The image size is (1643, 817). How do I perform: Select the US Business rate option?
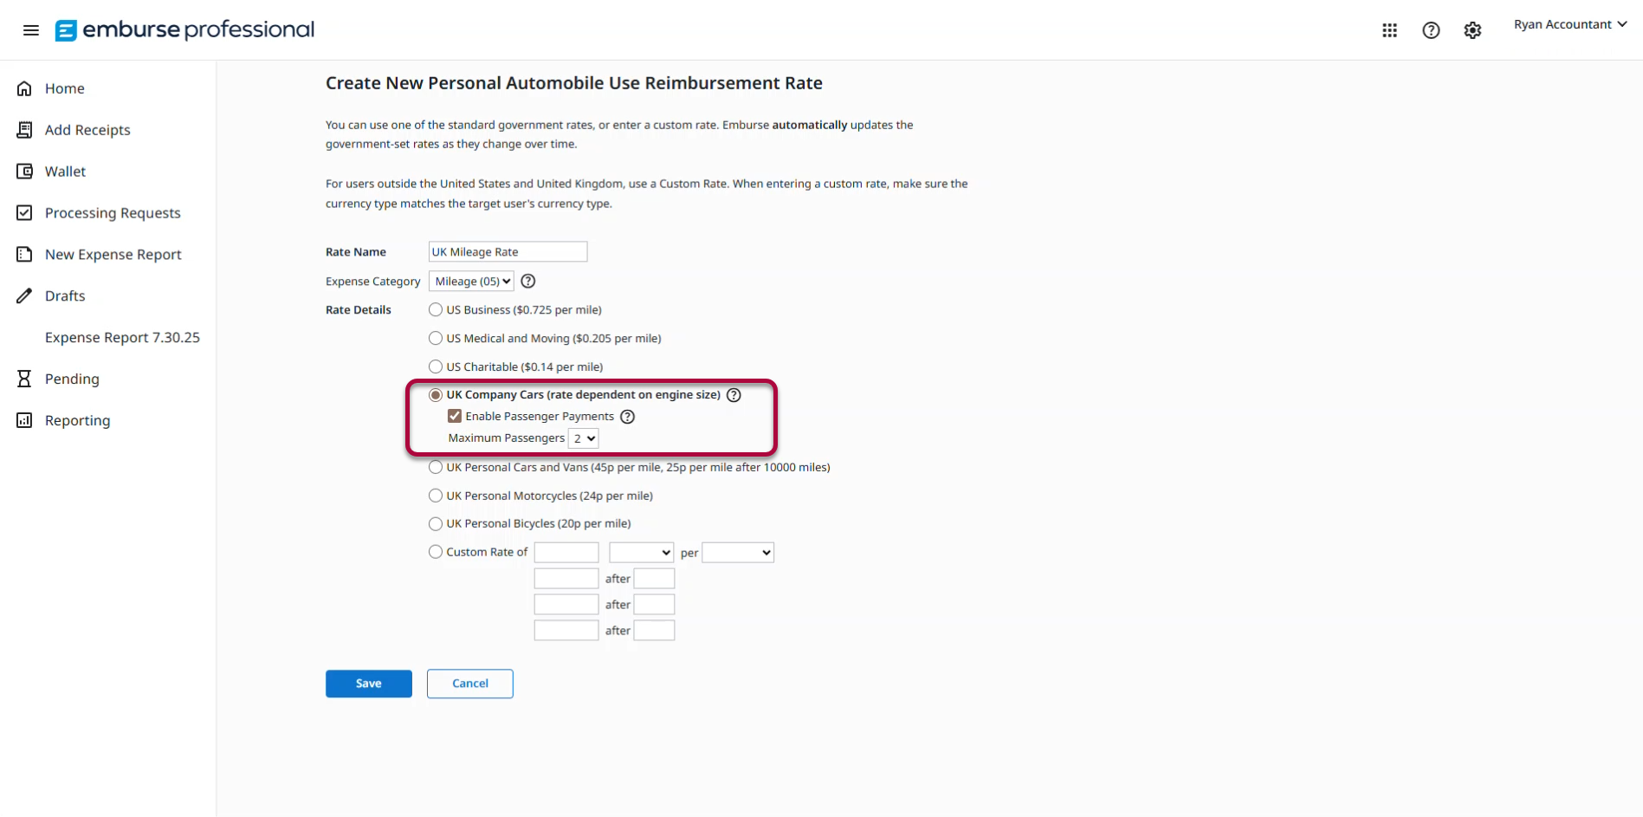(435, 309)
